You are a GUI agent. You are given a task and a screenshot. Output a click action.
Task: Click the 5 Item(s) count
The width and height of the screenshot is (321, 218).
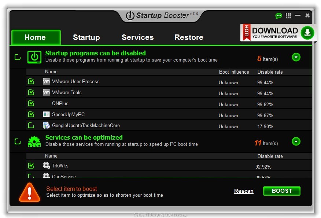pyautogui.click(x=267, y=59)
